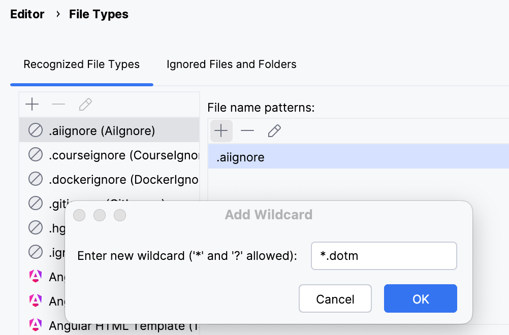Screen dimensions: 509x335
Task: Click the prohibition icon beside .aiignore
Action: 35,130
